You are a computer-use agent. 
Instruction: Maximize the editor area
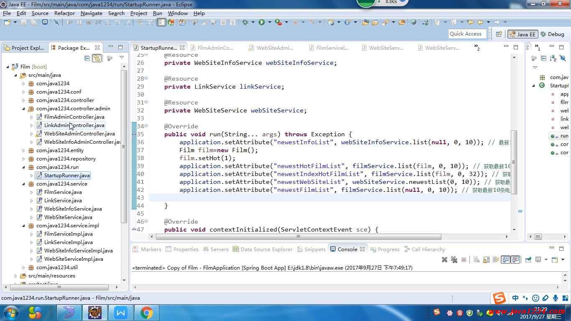[516, 47]
